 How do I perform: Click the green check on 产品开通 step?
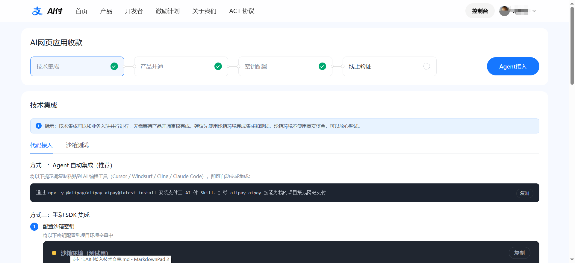point(218,66)
